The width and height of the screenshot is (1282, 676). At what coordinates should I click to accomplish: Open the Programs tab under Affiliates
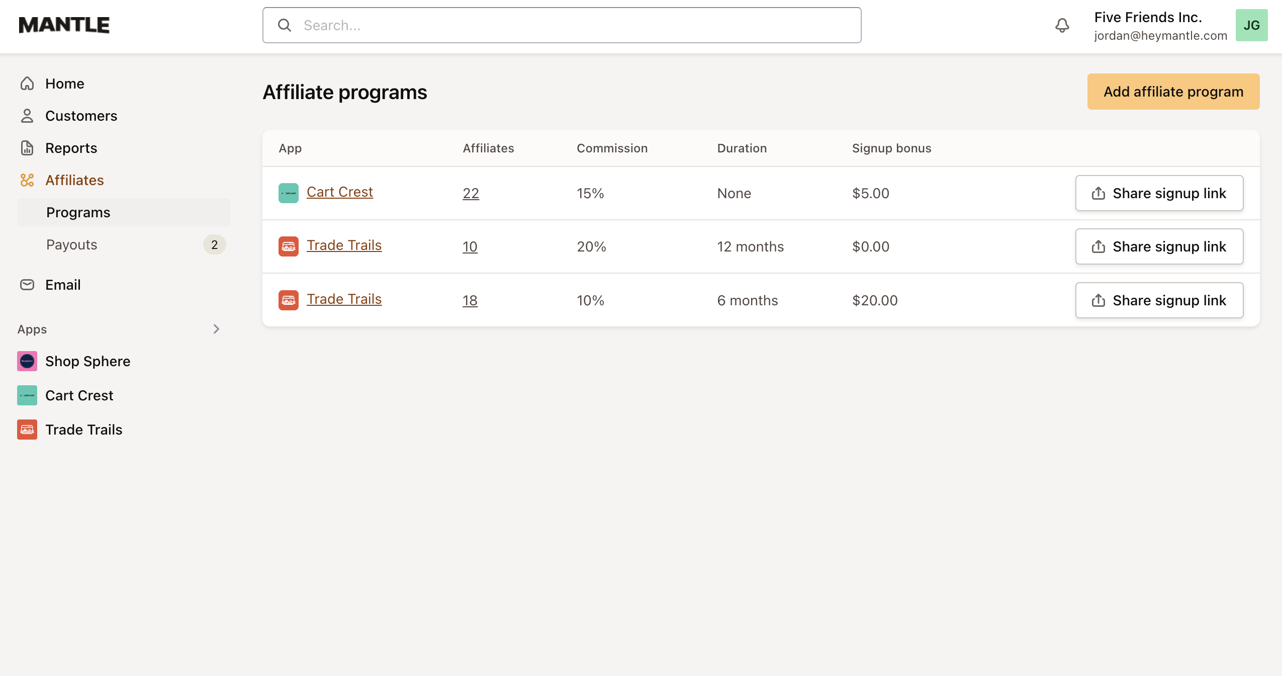pos(78,212)
